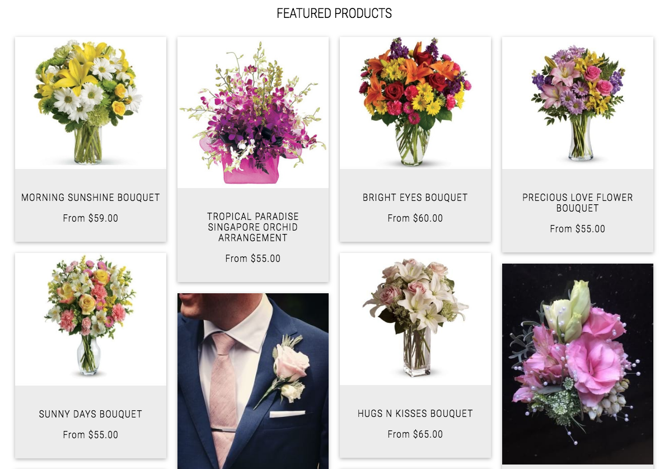This screenshot has height=469, width=669.
Task: Open the Sunny Days Bouquet picture
Action: tap(91, 320)
